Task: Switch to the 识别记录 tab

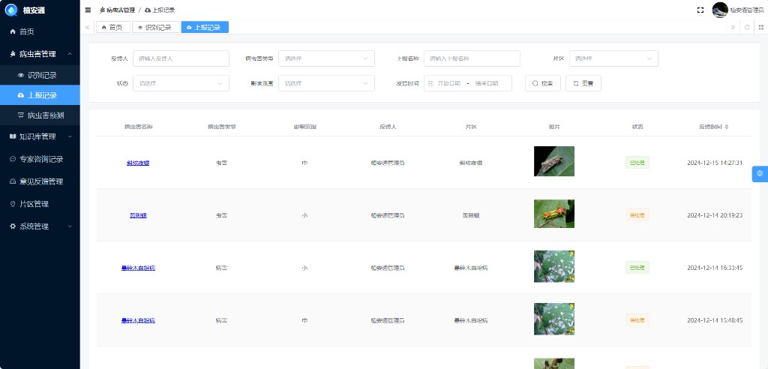Action: (154, 28)
